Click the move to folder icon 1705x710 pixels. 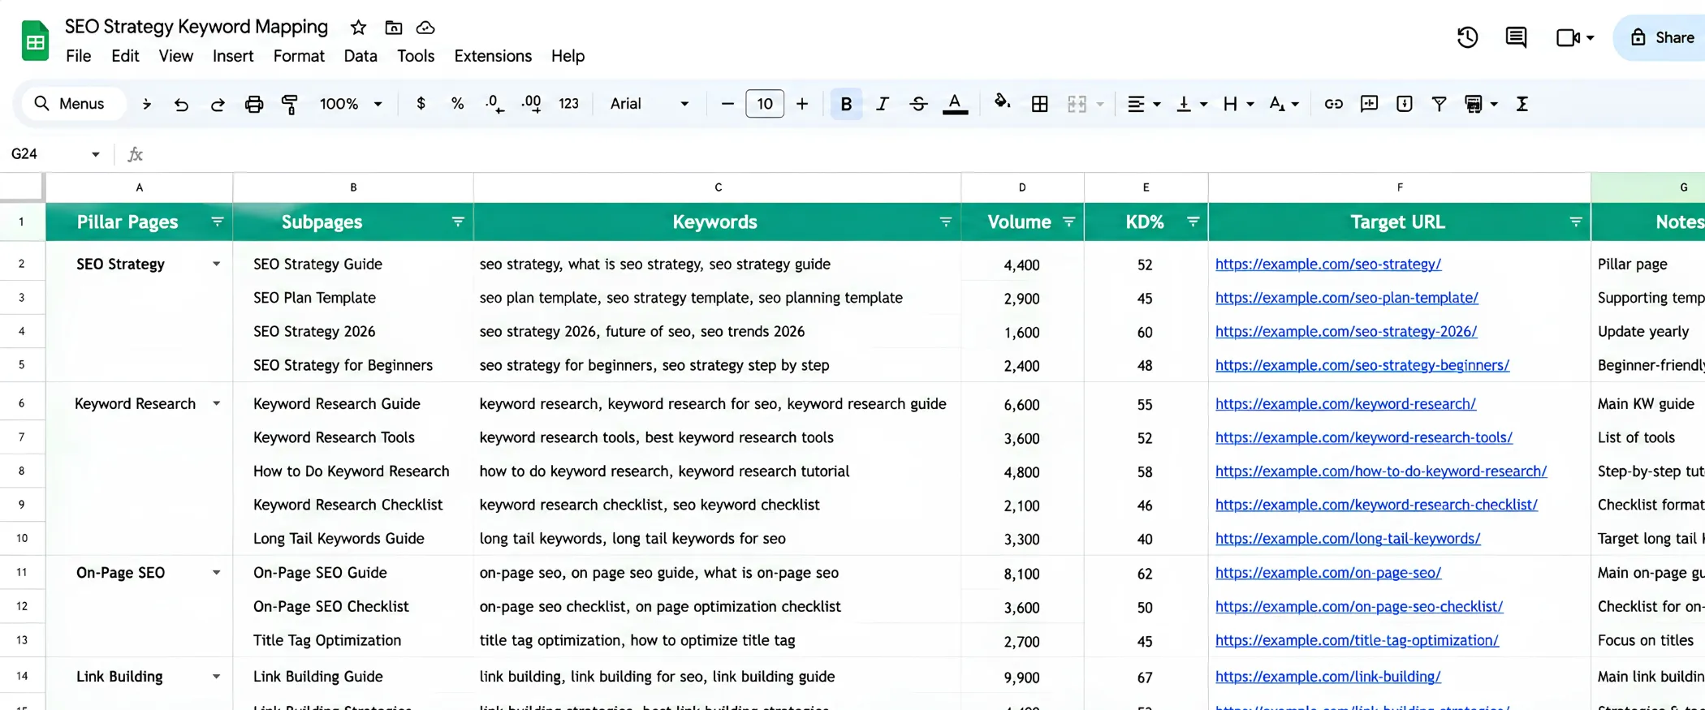[394, 28]
